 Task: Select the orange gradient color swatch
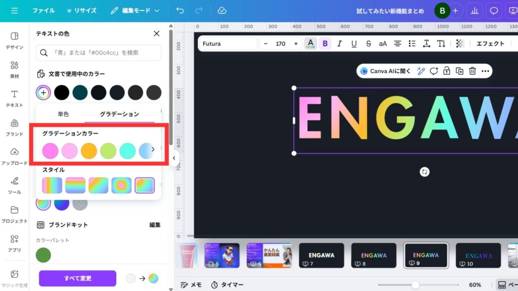tap(89, 151)
